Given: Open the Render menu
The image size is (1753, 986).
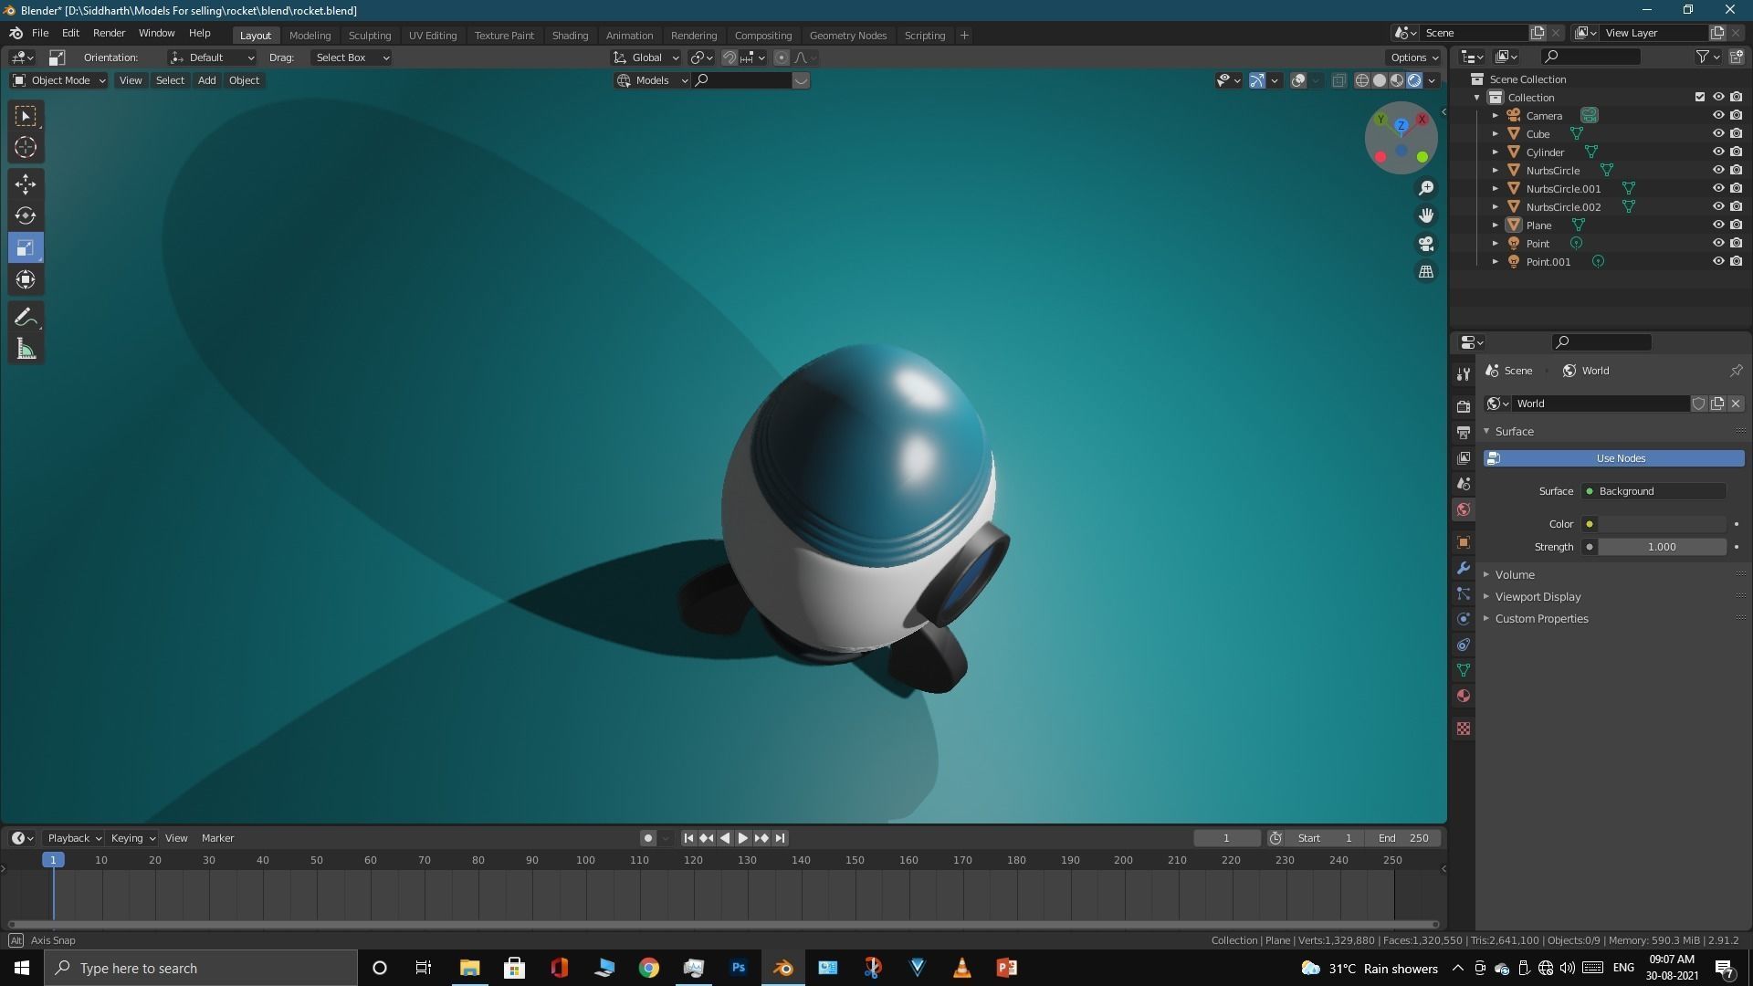Looking at the screenshot, I should click(x=109, y=33).
